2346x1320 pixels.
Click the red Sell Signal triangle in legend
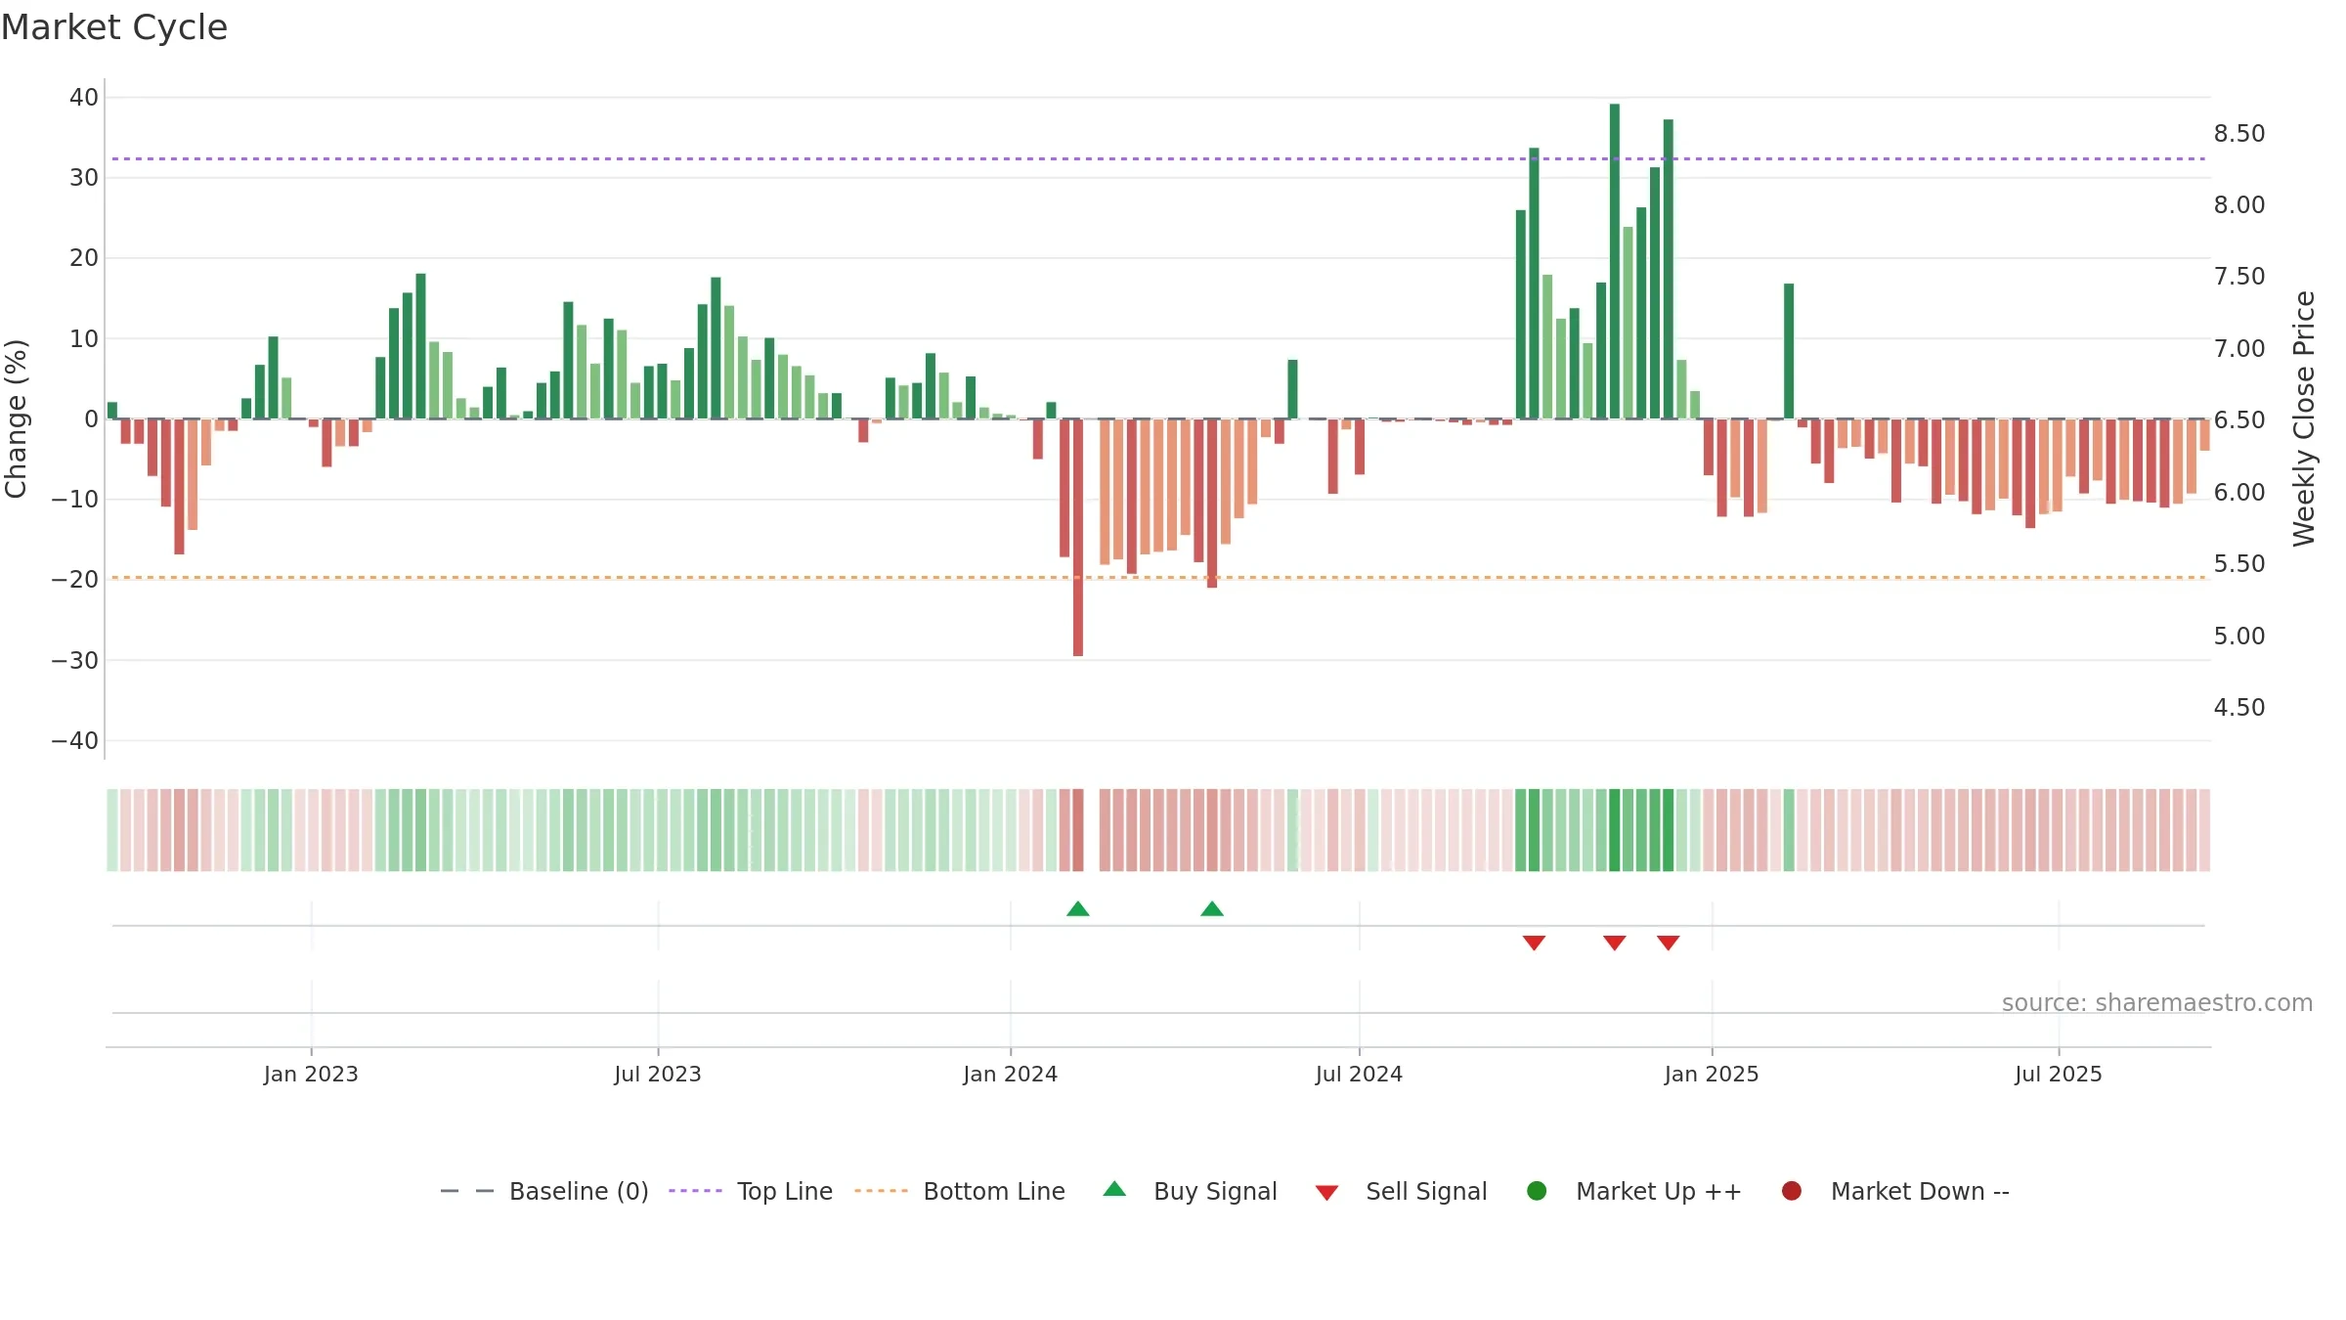[x=1326, y=1193]
